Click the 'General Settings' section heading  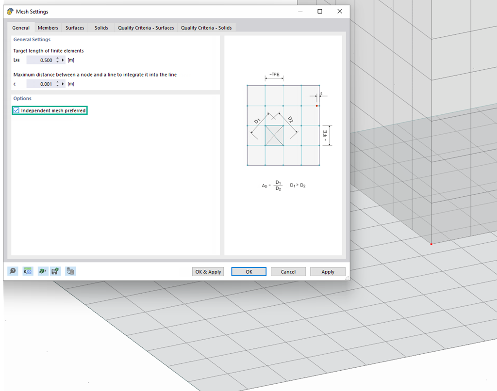(x=32, y=40)
